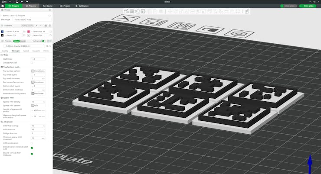Expand the dropdown arrow beside File

(x=10, y=2)
